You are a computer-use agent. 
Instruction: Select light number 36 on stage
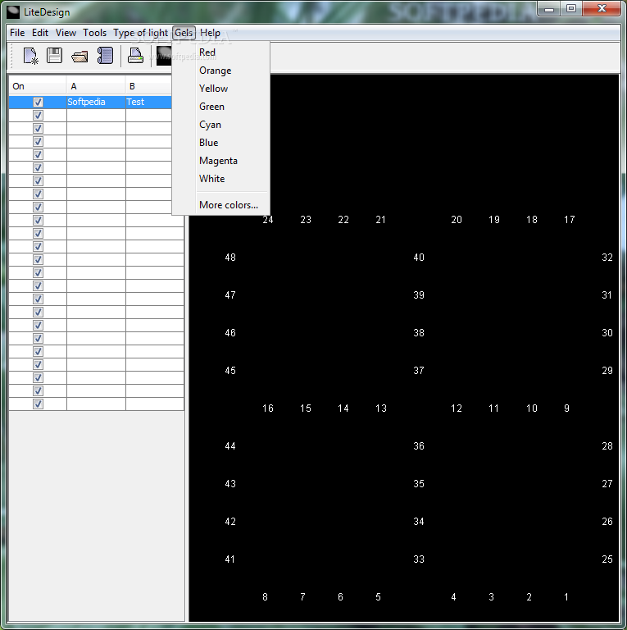[x=419, y=446]
